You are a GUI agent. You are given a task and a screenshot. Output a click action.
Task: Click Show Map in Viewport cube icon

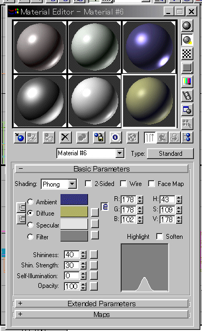pyautogui.click(x=132, y=137)
